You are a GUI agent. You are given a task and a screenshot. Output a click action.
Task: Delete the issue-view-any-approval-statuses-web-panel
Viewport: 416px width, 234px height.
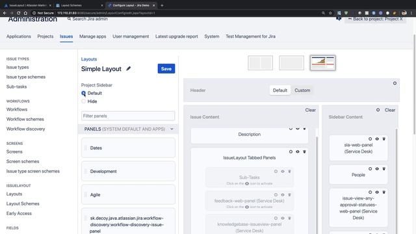point(384,192)
